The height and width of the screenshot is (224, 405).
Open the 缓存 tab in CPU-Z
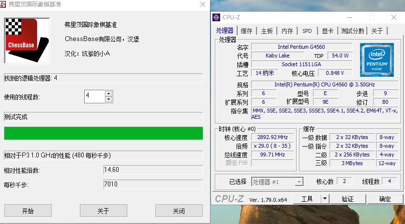pyautogui.click(x=246, y=31)
